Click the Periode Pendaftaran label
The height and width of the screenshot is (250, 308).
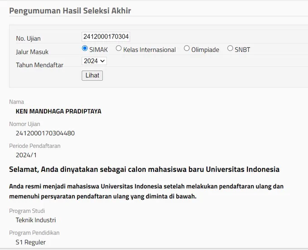[x=35, y=146]
